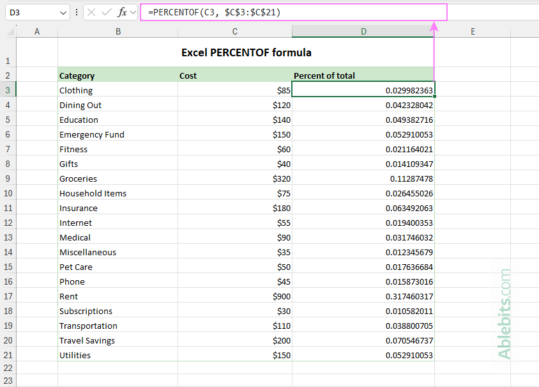Click the Cancel (X) icon in the formula bar
This screenshot has height=387, width=539.
coord(91,12)
